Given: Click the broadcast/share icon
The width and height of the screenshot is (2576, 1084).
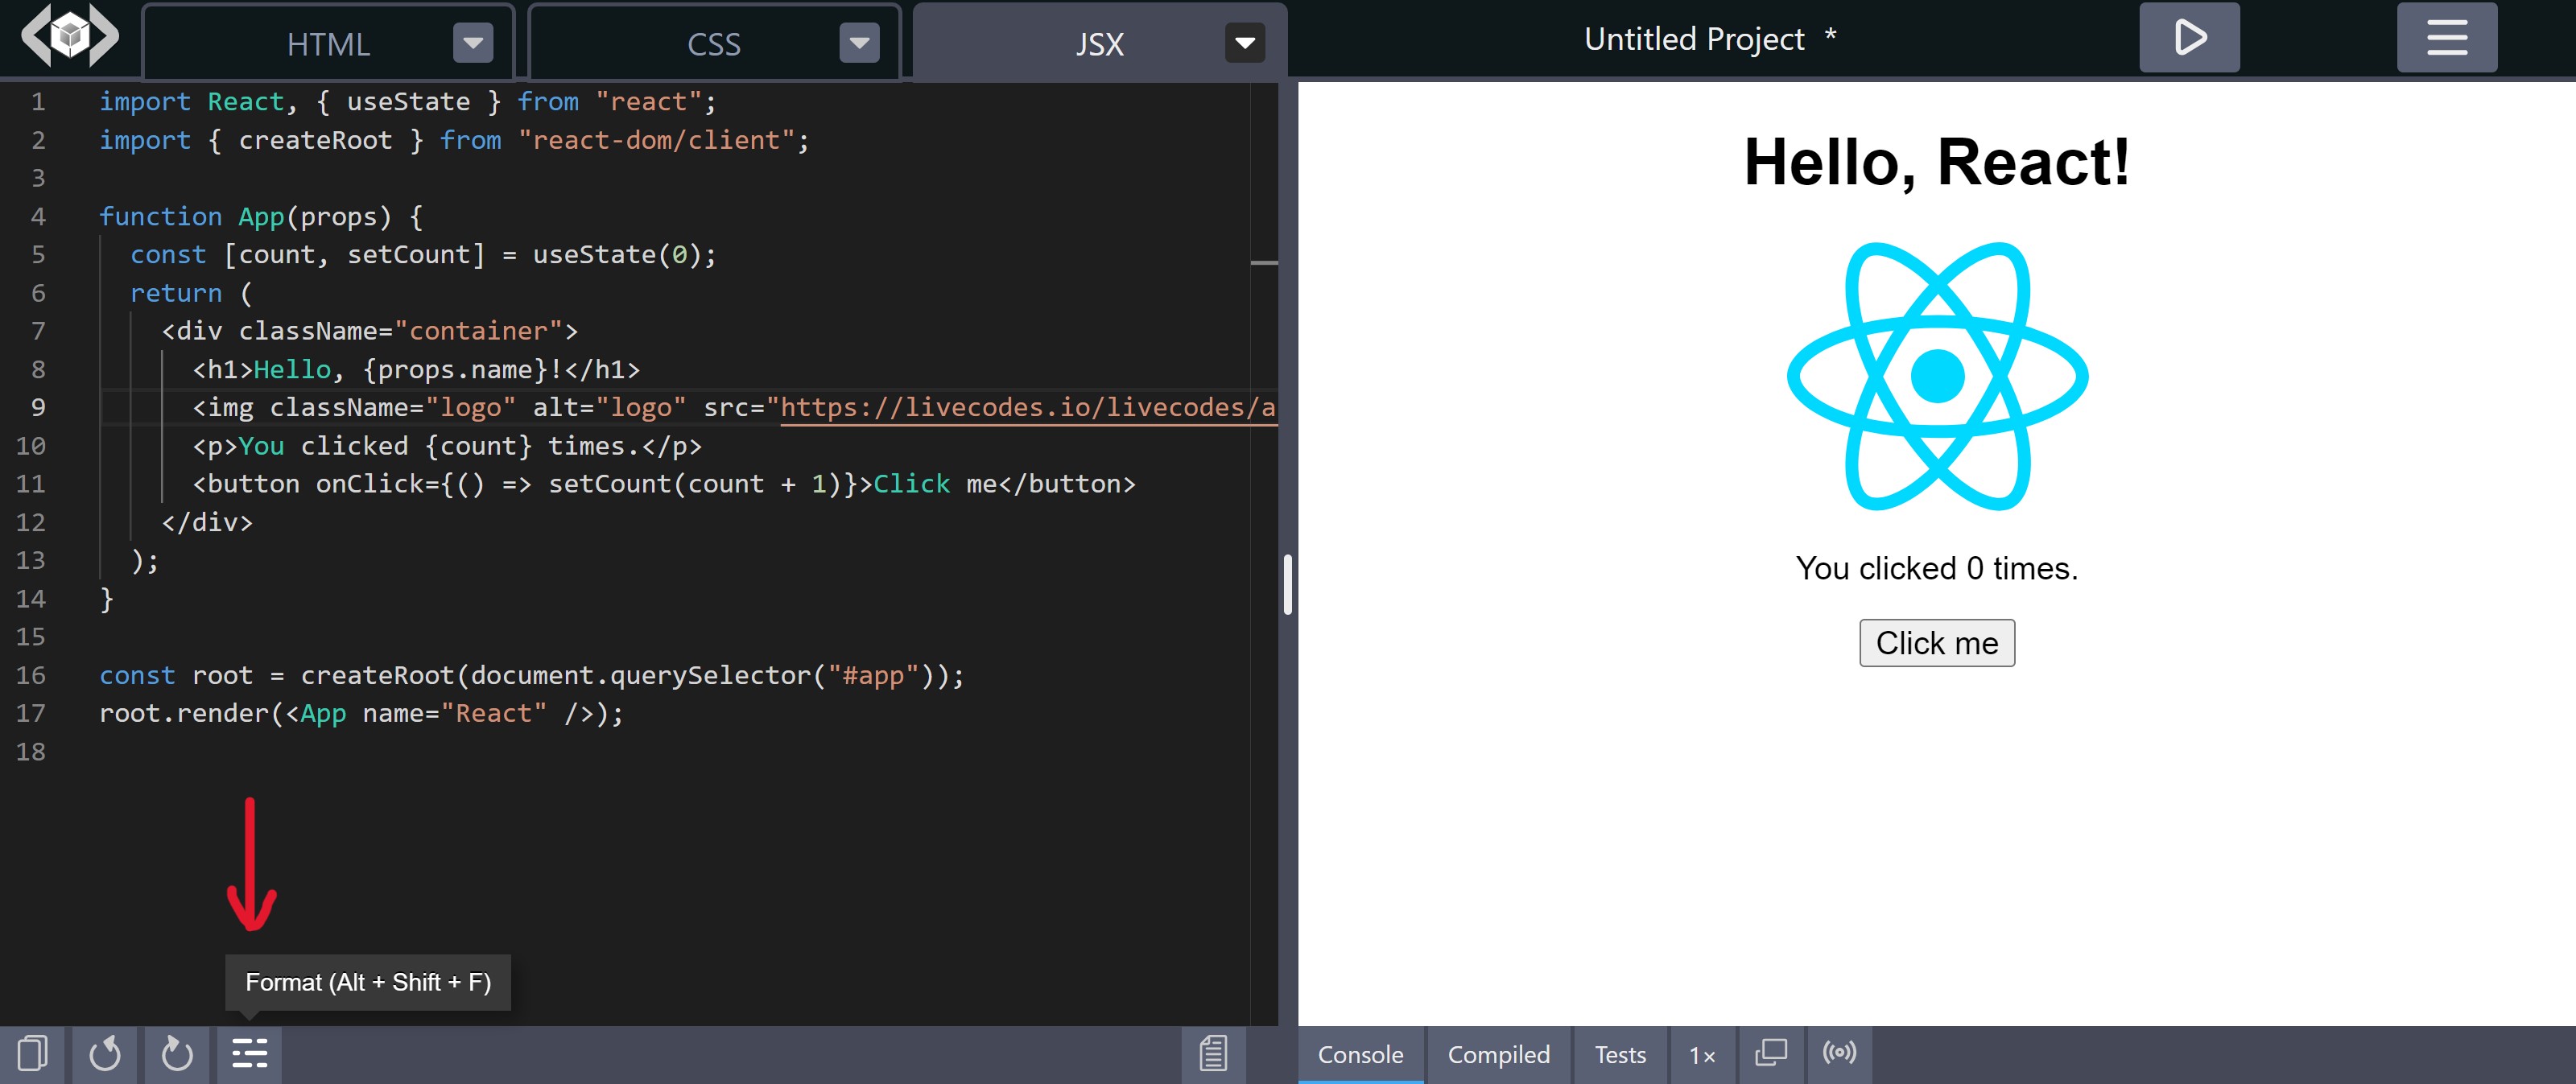Looking at the screenshot, I should (x=1840, y=1053).
